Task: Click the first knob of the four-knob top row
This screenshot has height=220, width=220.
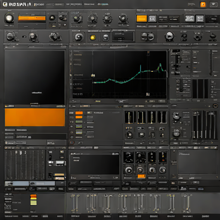Action: point(78,19)
